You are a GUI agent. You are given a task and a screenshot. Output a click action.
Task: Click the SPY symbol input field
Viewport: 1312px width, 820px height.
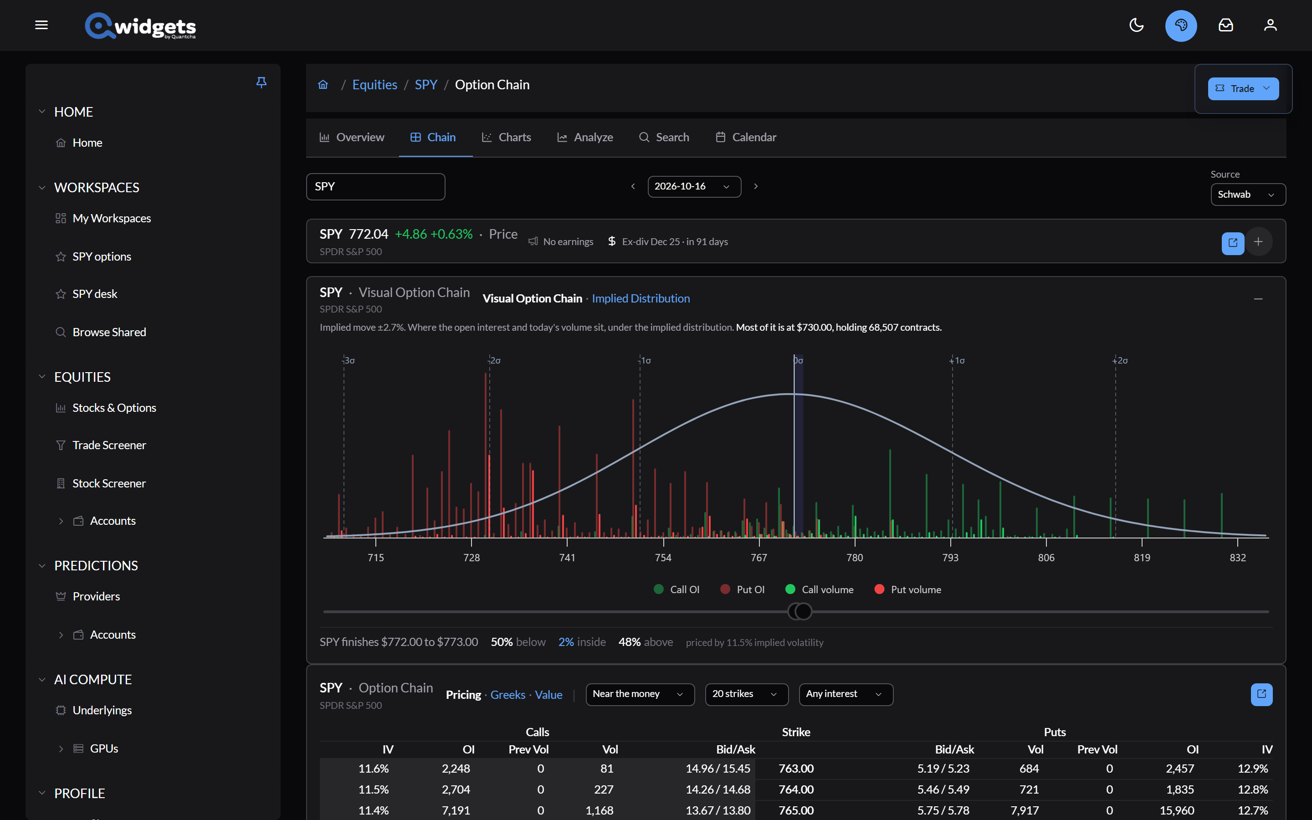(x=375, y=187)
